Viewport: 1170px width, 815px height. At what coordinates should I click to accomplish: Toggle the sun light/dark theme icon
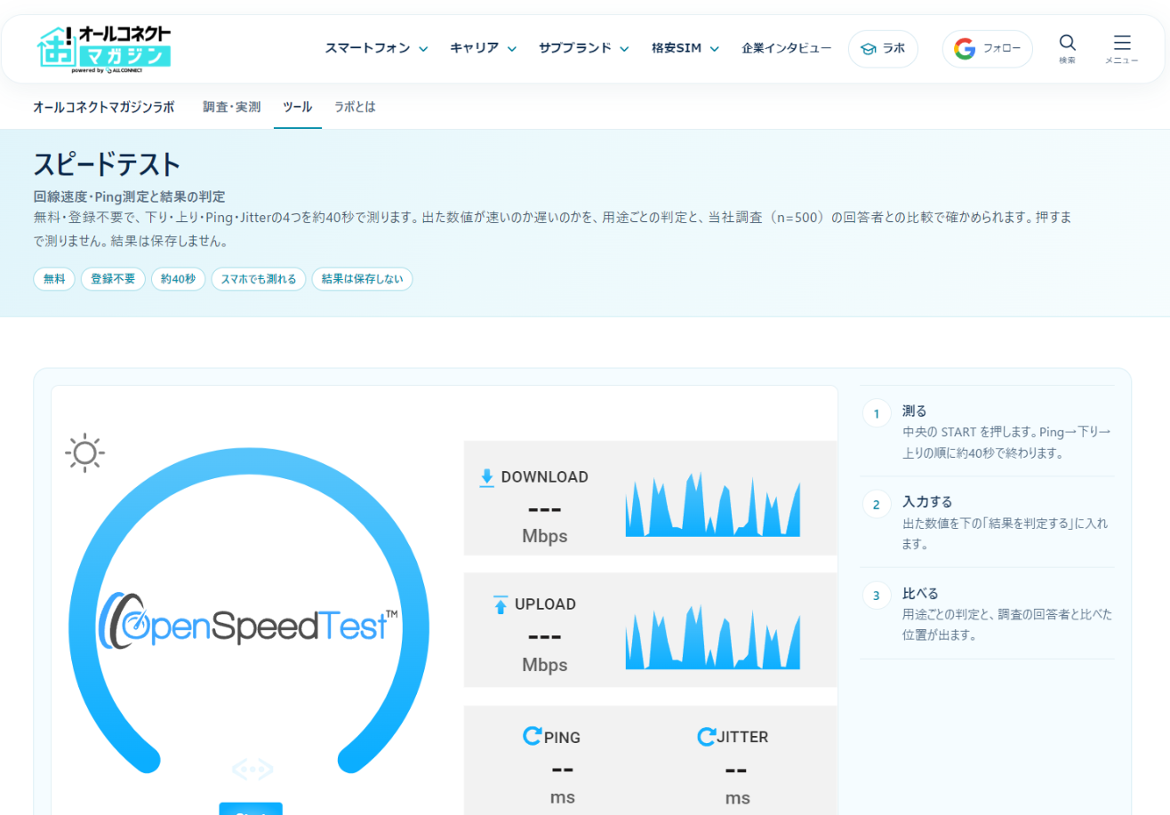[x=85, y=453]
